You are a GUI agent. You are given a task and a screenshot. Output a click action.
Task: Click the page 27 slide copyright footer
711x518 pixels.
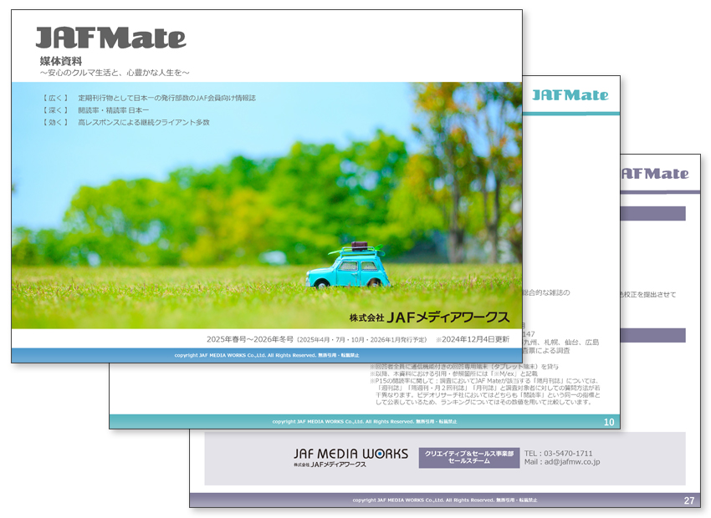point(445,500)
